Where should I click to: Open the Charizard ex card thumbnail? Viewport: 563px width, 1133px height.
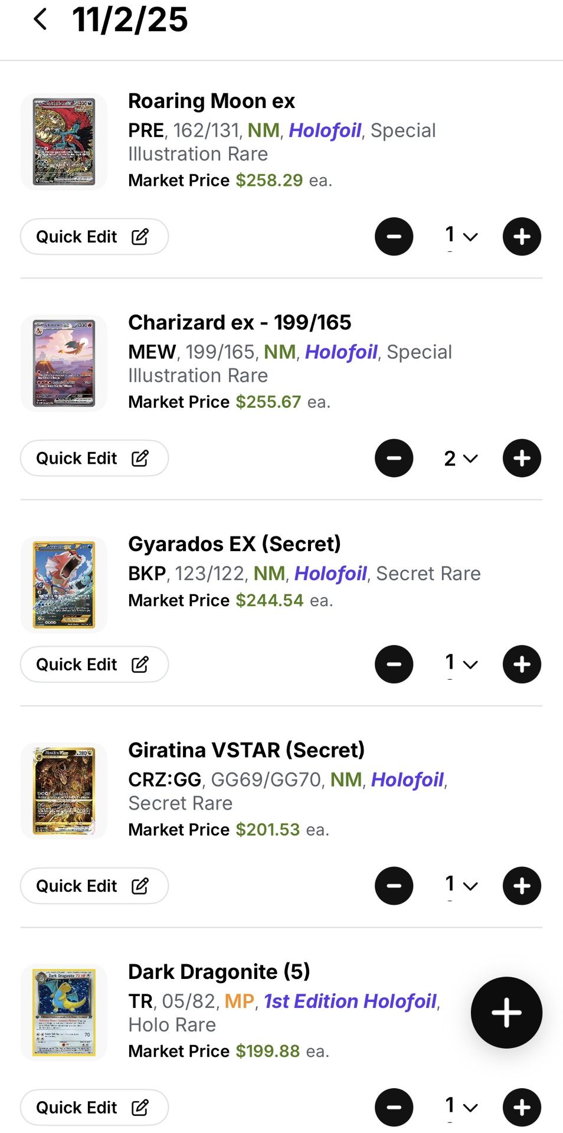tap(64, 363)
